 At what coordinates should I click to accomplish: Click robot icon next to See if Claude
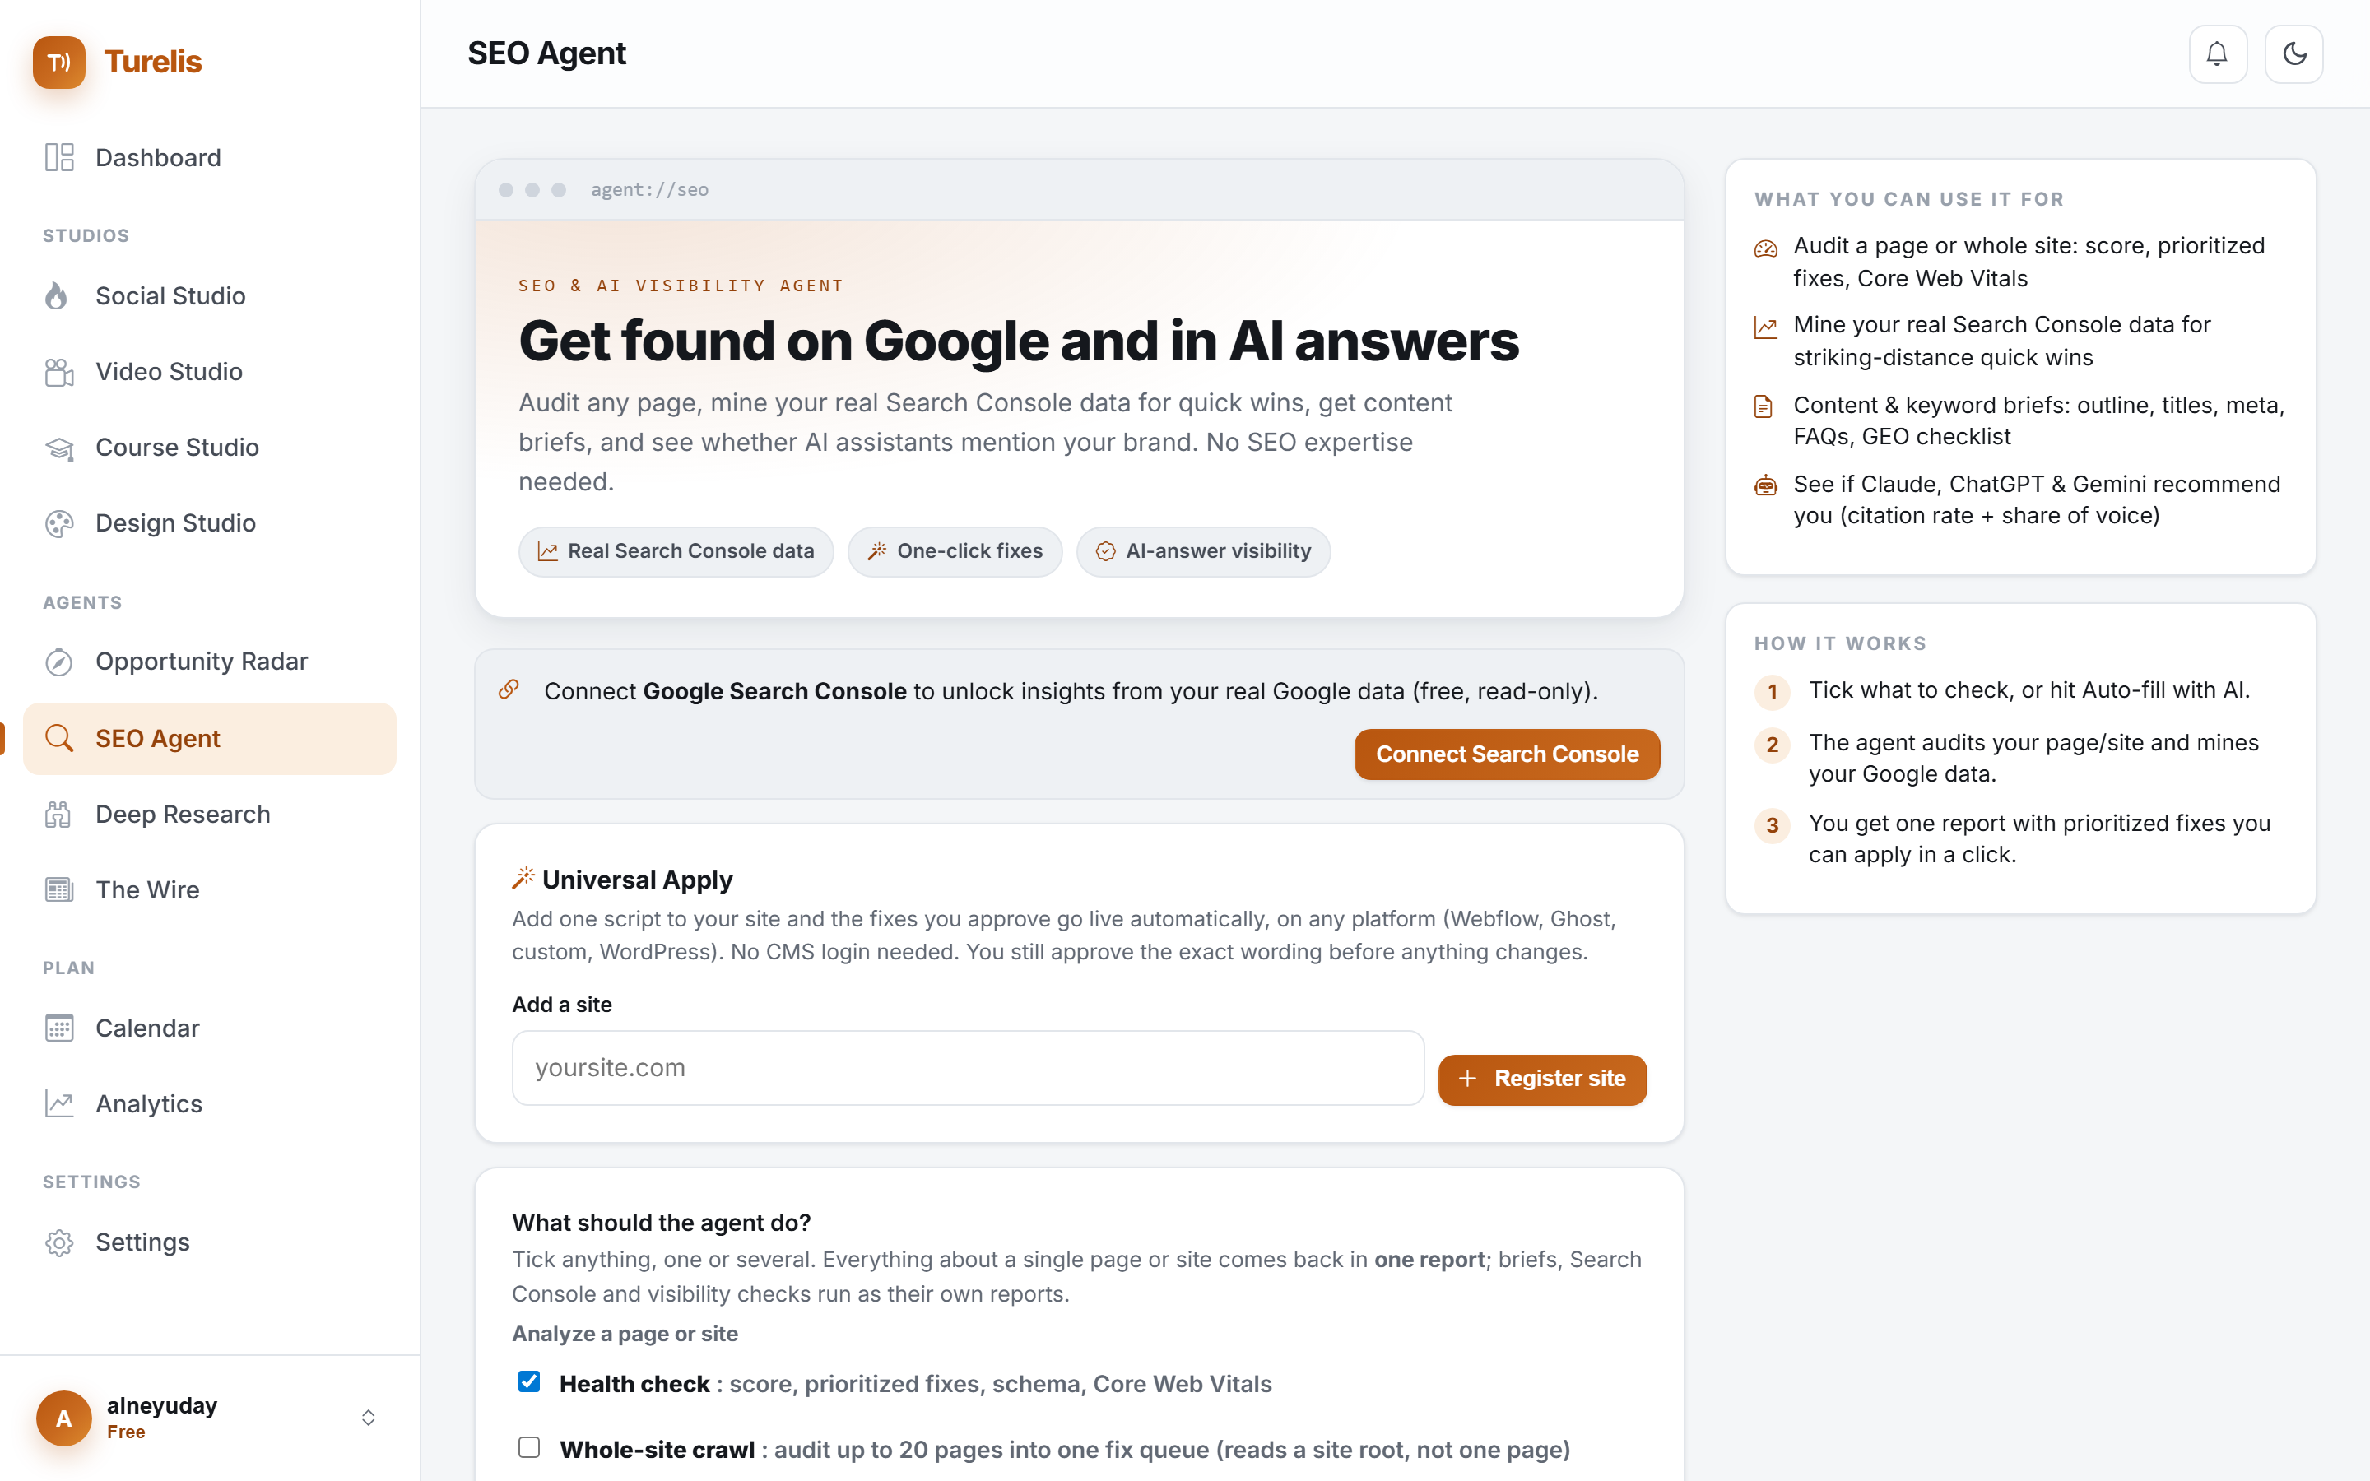[x=1766, y=485]
